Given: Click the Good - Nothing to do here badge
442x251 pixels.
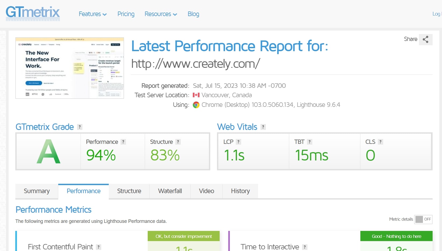Looking at the screenshot, I should point(396,236).
